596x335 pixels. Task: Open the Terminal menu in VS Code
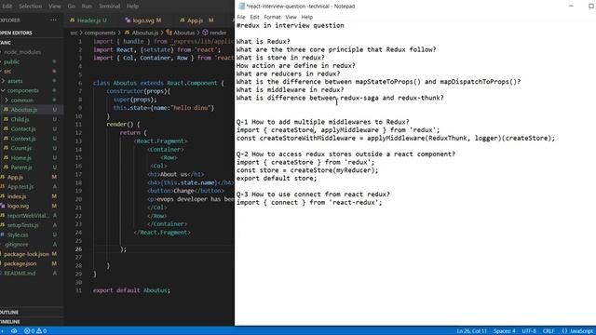point(109,7)
